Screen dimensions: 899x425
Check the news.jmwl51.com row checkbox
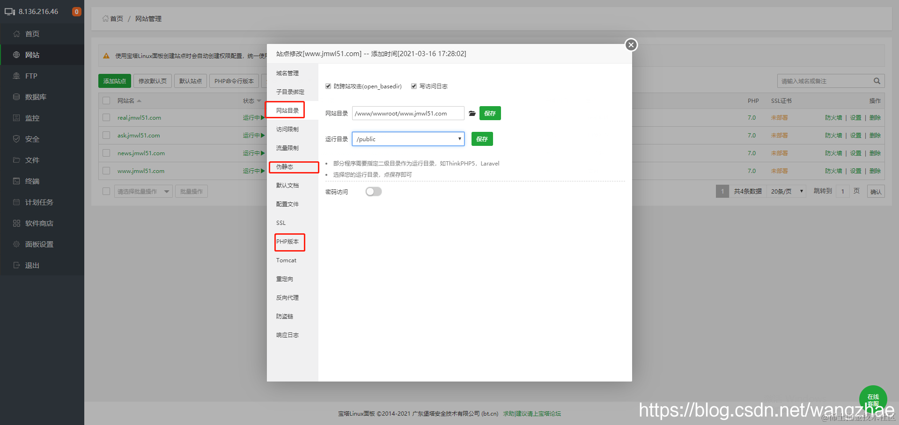(x=106, y=153)
